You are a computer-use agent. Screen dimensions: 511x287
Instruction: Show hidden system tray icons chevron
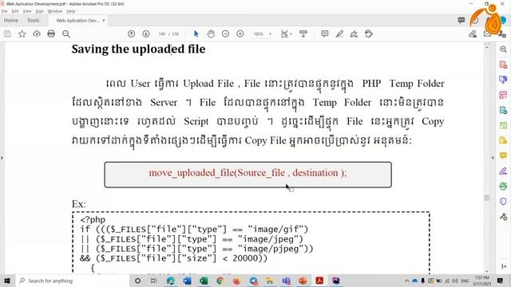(406, 281)
